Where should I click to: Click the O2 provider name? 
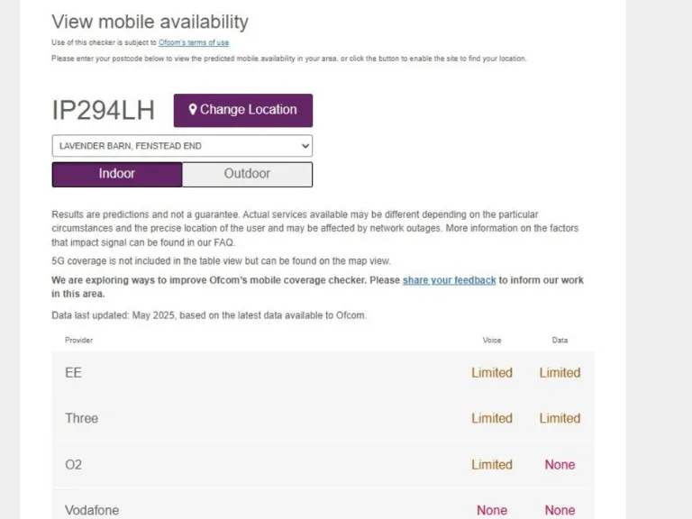[x=74, y=464]
